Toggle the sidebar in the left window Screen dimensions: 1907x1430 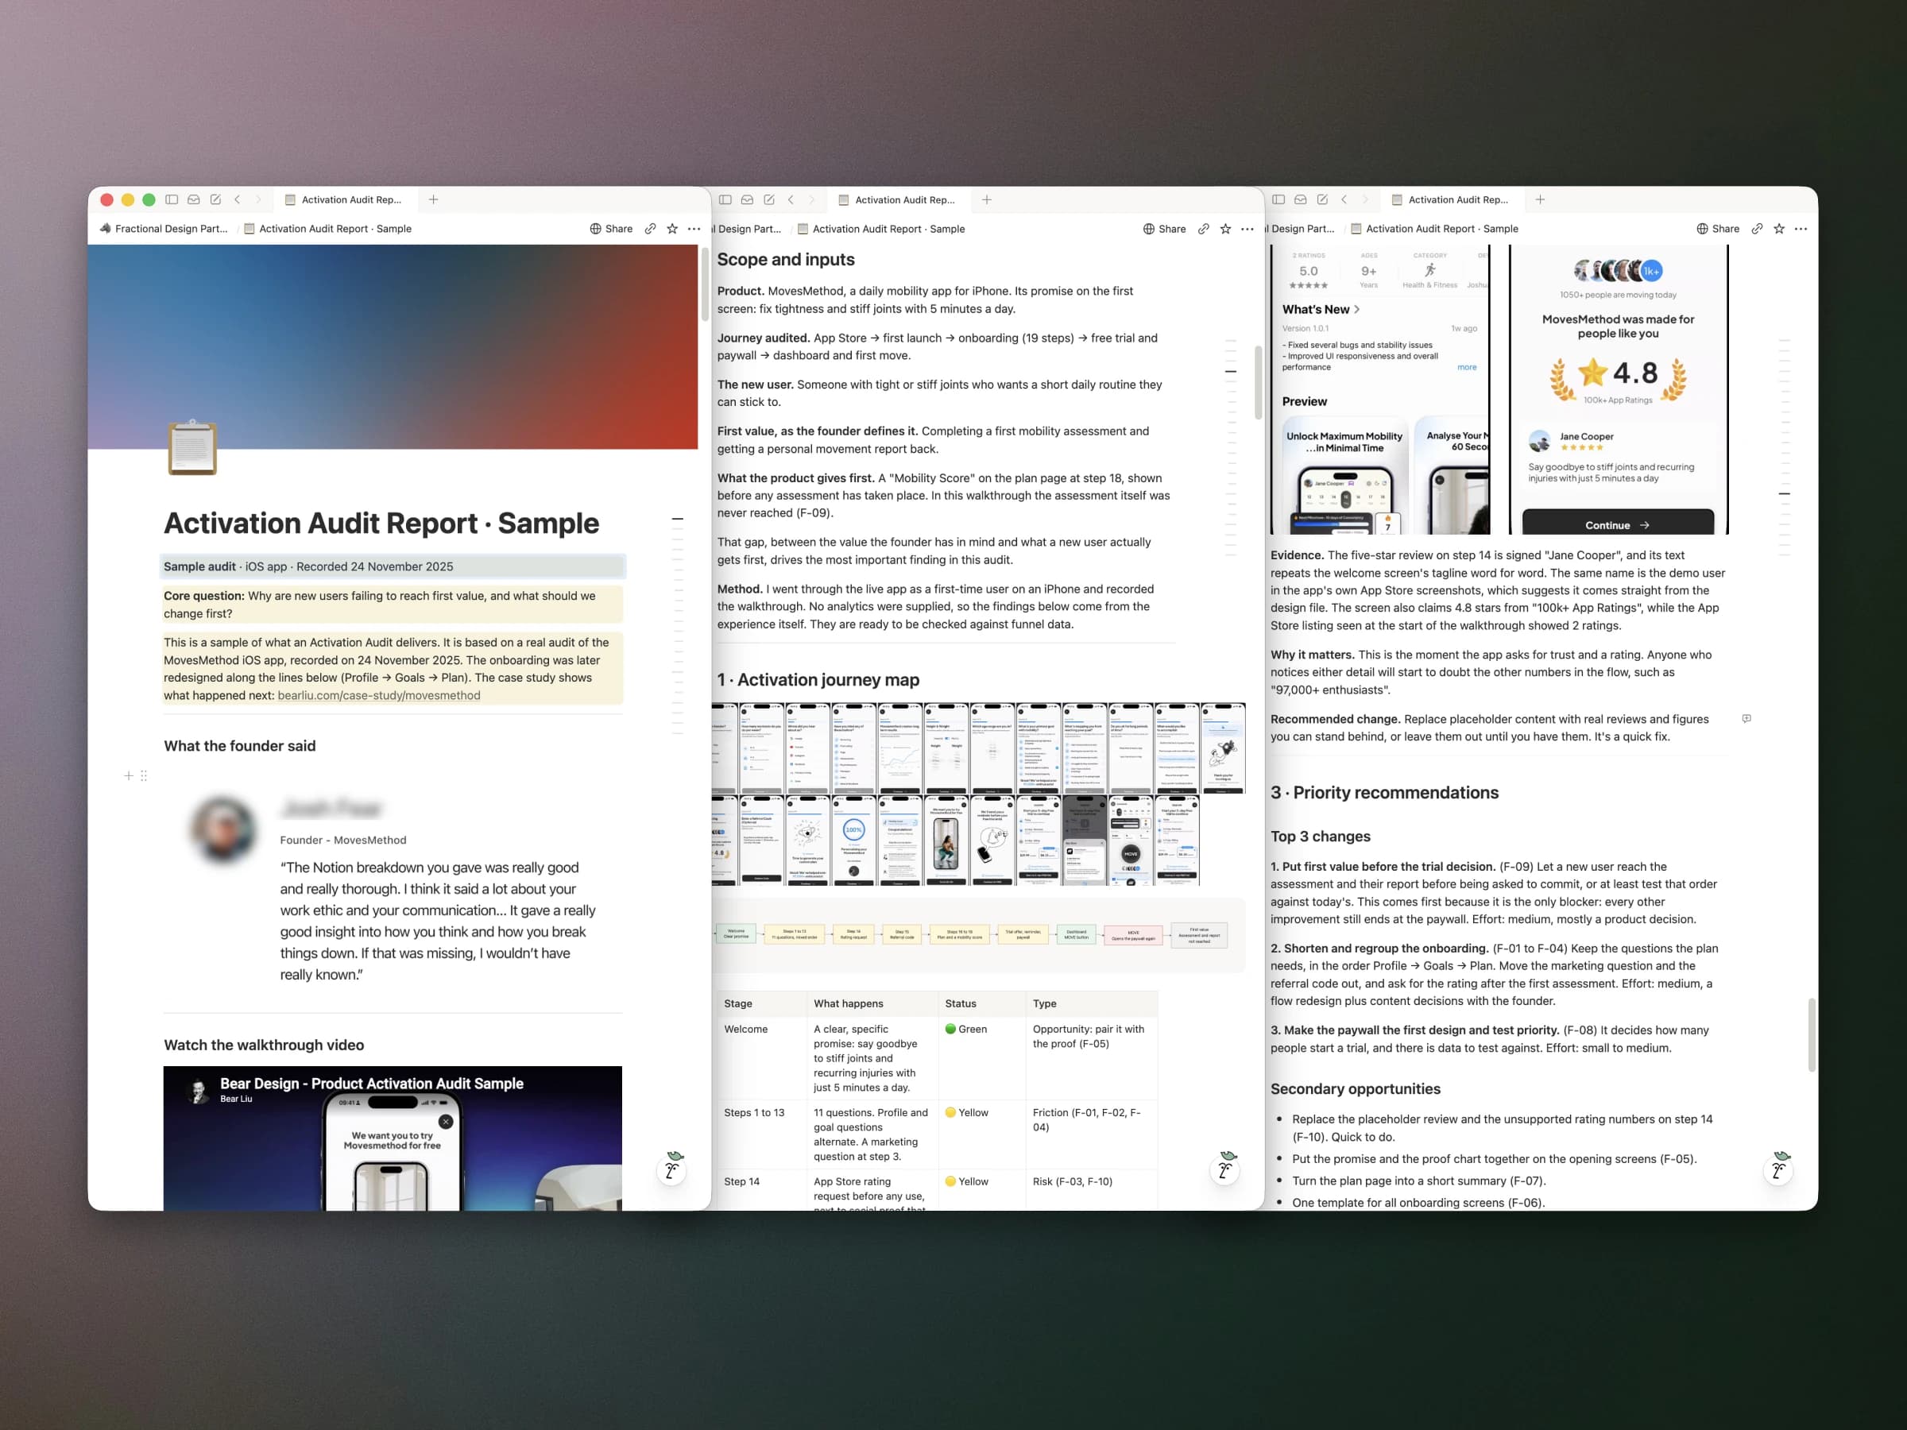pyautogui.click(x=172, y=199)
